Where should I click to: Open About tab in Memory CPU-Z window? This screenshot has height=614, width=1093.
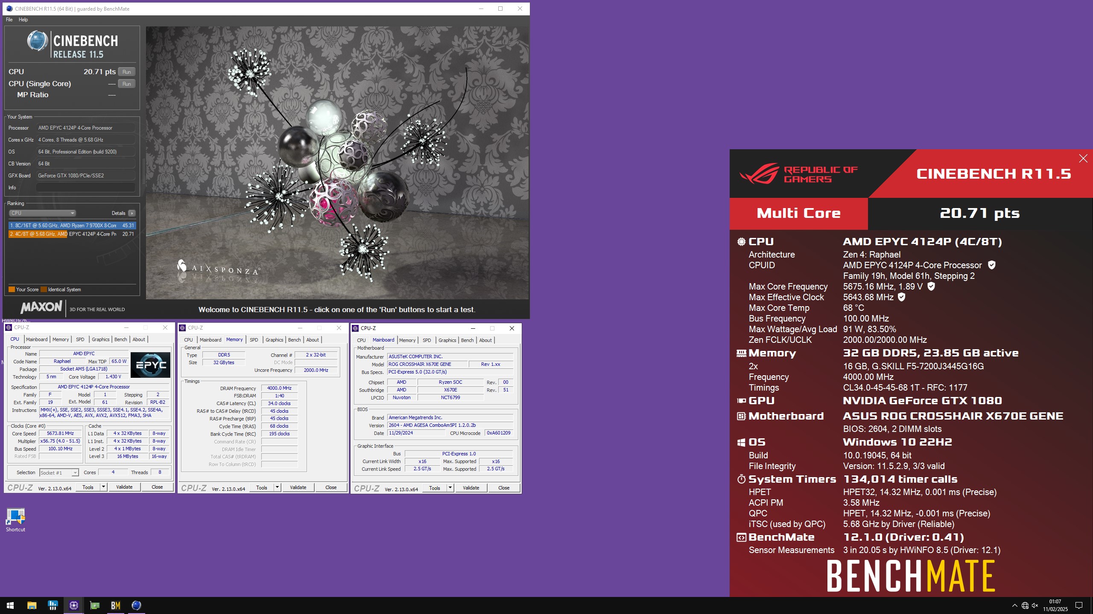point(313,340)
